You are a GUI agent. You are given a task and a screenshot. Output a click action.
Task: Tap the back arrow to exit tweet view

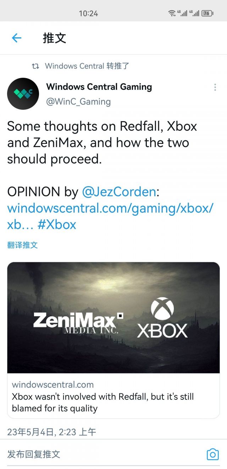(17, 38)
